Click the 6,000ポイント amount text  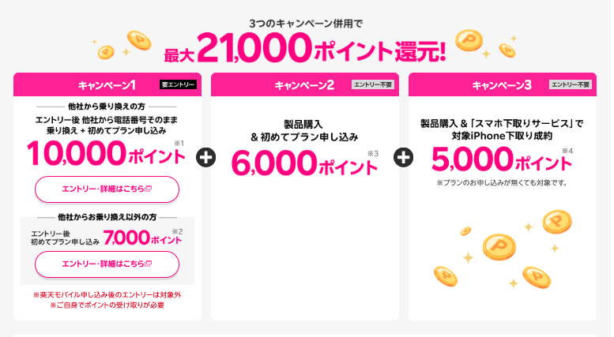(304, 163)
